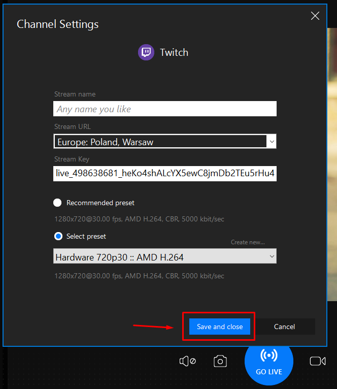Click preset details text below Recommended preset
The image size is (337, 389).
point(139,219)
